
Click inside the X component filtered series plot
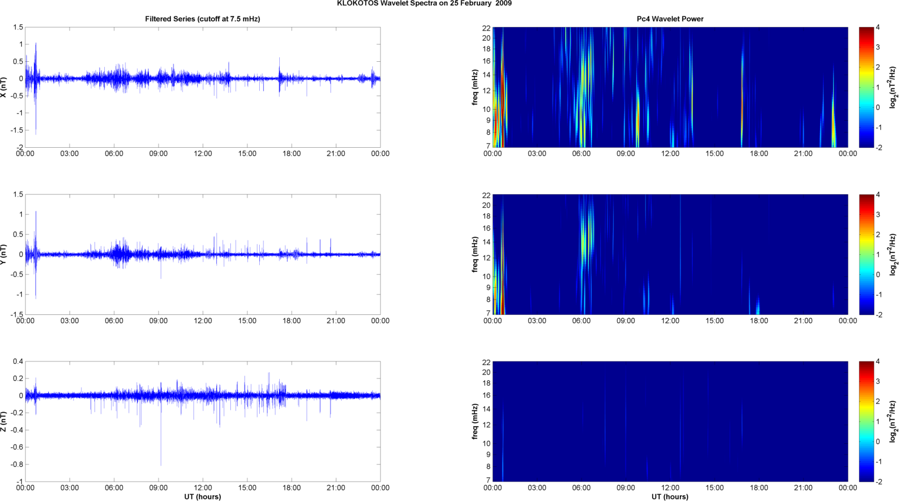[203, 87]
